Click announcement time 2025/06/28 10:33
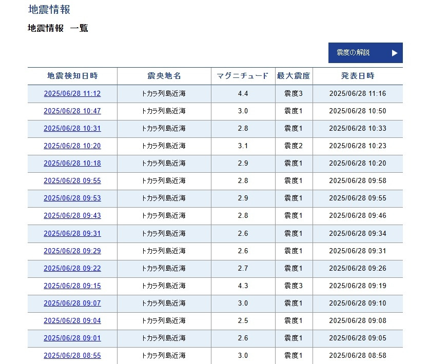The width and height of the screenshot is (428, 364). 358,128
